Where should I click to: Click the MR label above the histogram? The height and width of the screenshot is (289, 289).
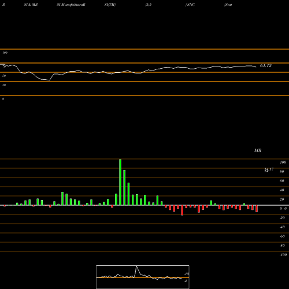pyautogui.click(x=258, y=150)
